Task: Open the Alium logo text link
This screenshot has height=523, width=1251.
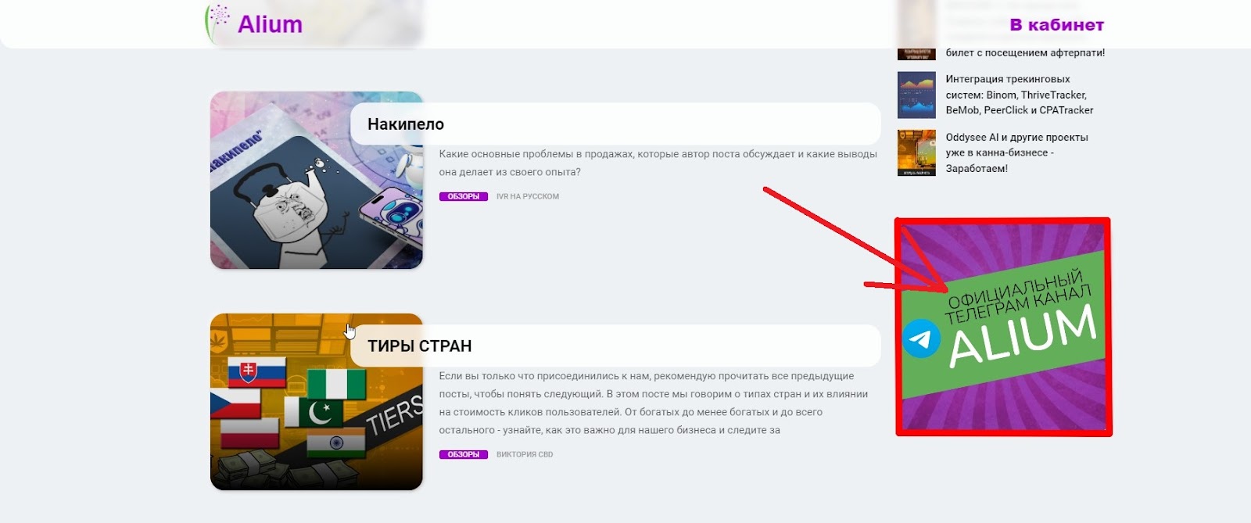Action: click(x=270, y=24)
